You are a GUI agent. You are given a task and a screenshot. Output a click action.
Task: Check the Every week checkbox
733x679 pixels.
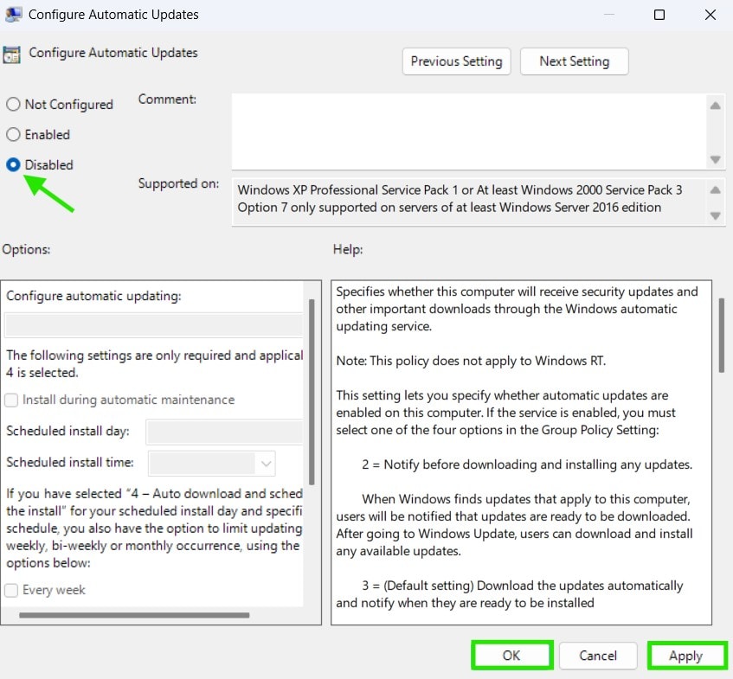12,590
